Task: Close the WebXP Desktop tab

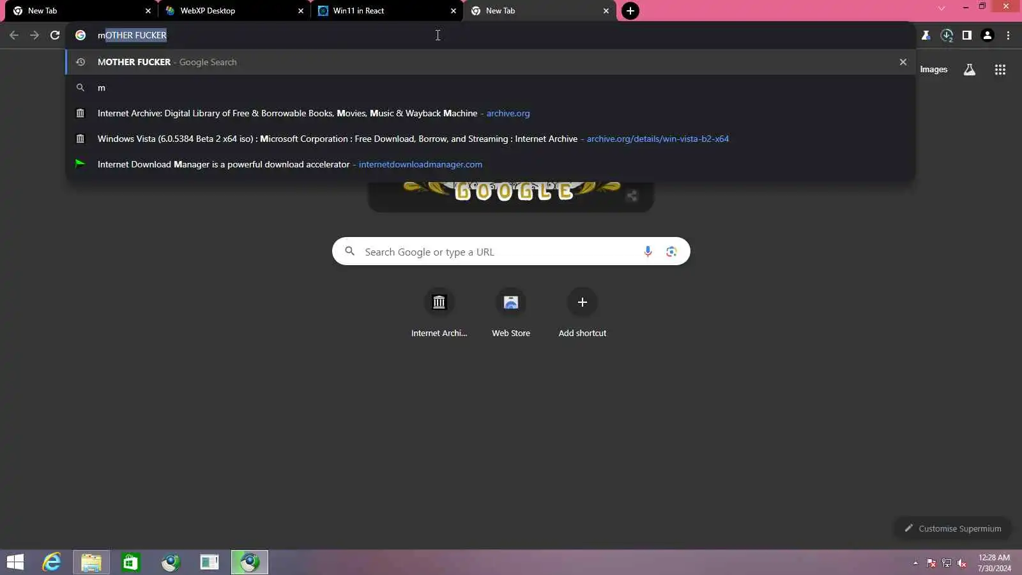Action: pos(301,11)
